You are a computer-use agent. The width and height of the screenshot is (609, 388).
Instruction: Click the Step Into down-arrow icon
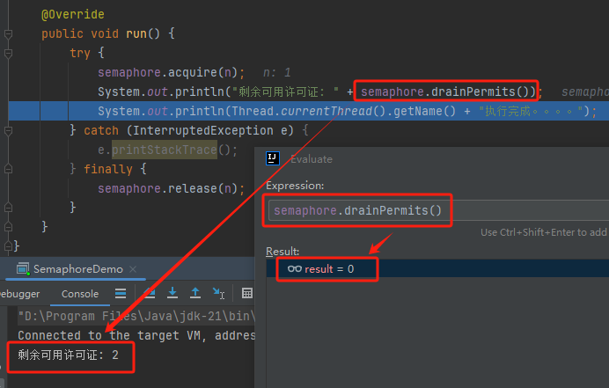coord(172,293)
